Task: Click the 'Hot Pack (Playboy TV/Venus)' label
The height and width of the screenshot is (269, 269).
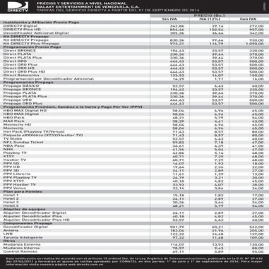Action: (x=34, y=132)
